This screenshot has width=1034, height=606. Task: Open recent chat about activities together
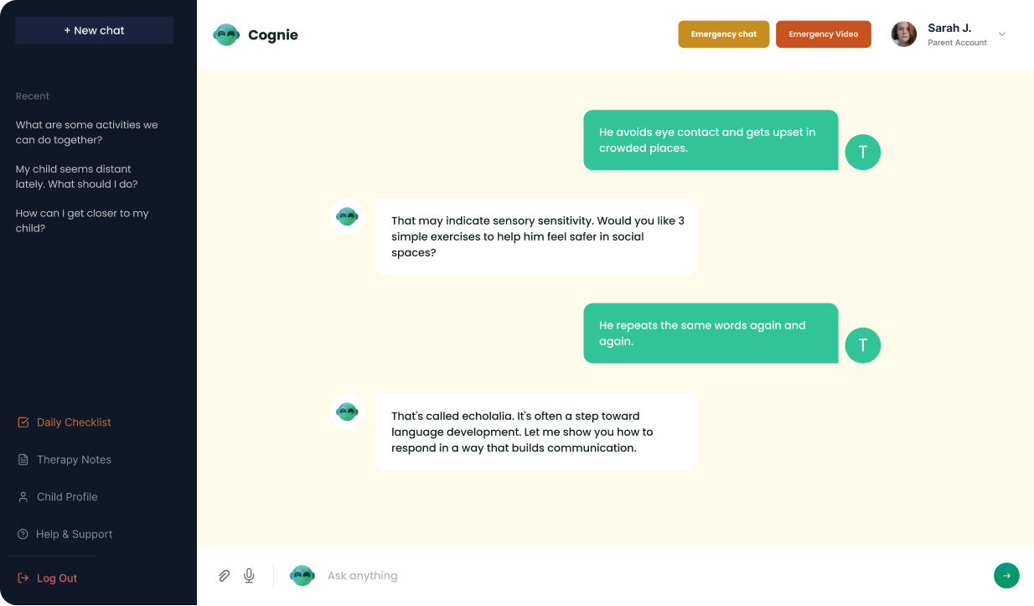[x=87, y=132]
